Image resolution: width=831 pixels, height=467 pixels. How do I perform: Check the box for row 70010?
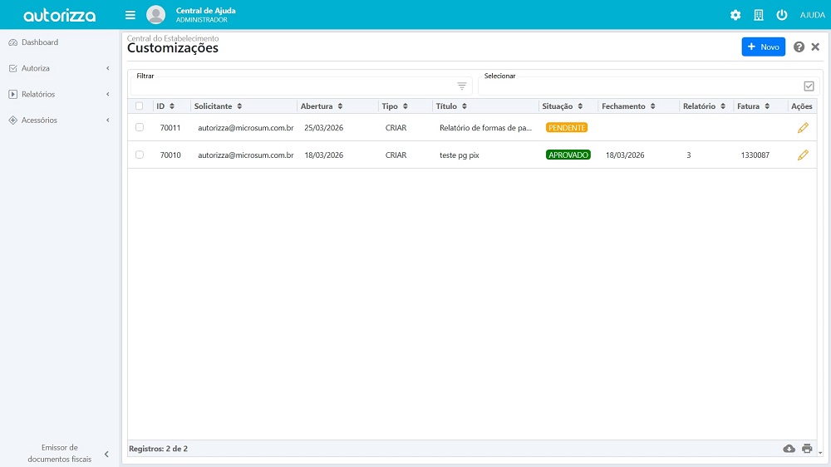[x=140, y=155]
